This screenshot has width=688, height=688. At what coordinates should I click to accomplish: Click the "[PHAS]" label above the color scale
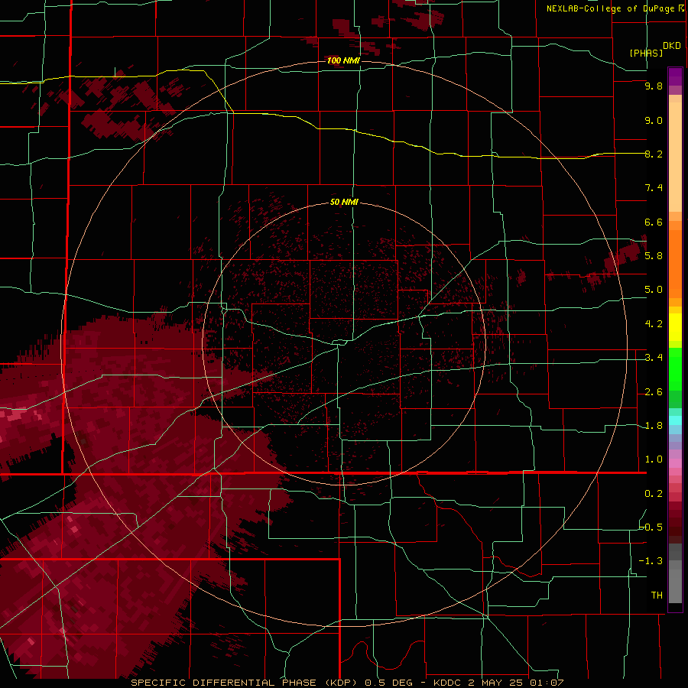pyautogui.click(x=646, y=54)
